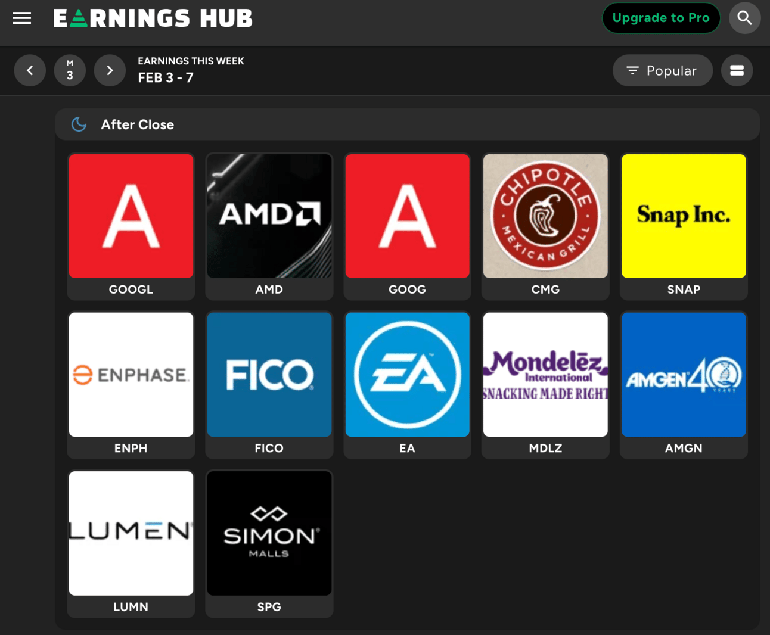Open the GOOGL earnings card logo

point(131,216)
